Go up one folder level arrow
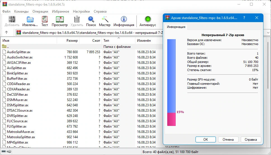 (6, 32)
